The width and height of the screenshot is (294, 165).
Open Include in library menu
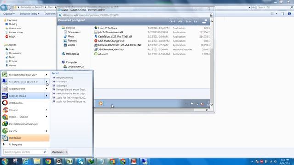(x=29, y=14)
